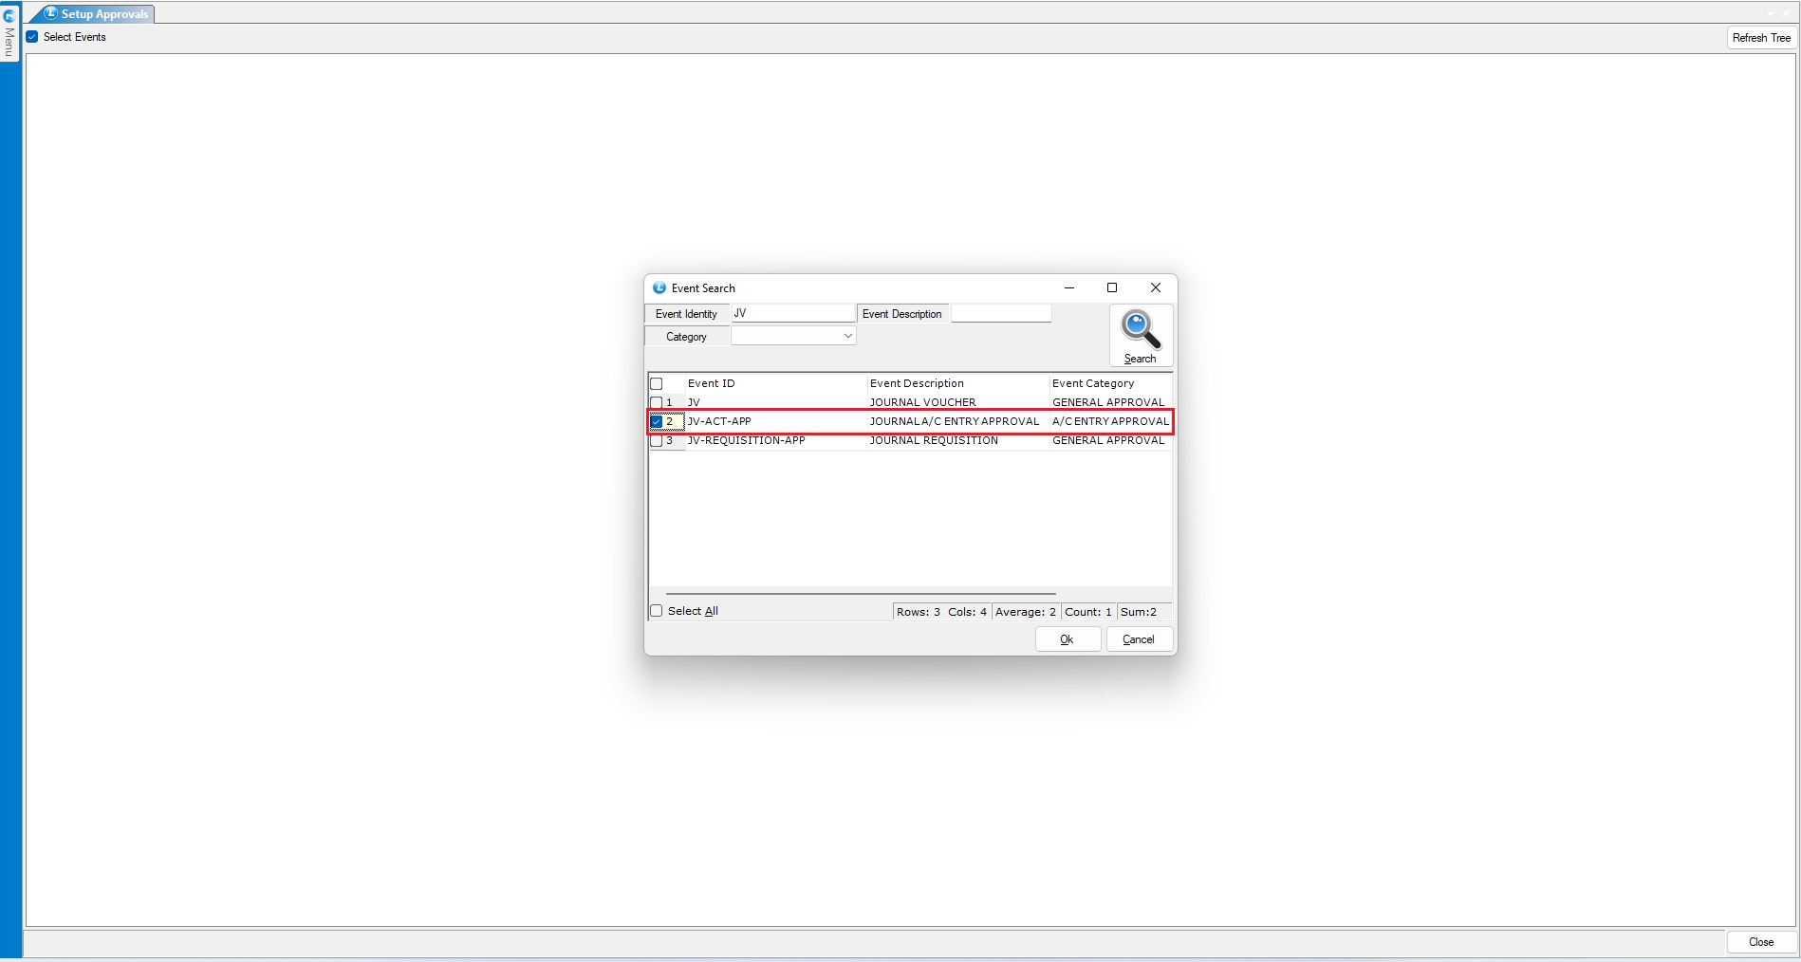This screenshot has width=1801, height=962.
Task: Check the JV row checkbox
Action: [656, 402]
